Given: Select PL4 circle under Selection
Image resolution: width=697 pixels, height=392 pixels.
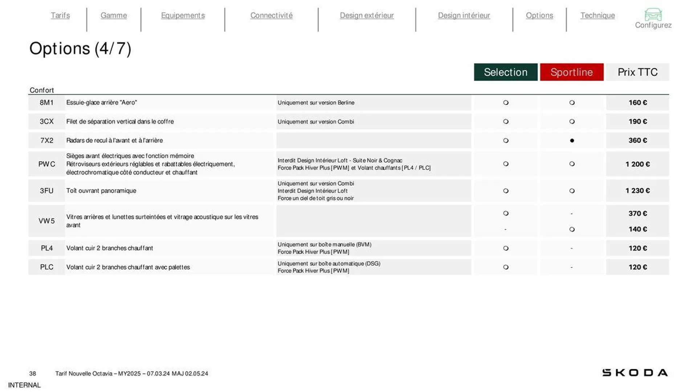Looking at the screenshot, I should [506, 248].
